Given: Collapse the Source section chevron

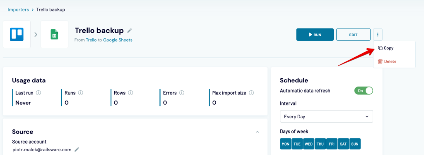Looking at the screenshot, I should tap(258, 132).
